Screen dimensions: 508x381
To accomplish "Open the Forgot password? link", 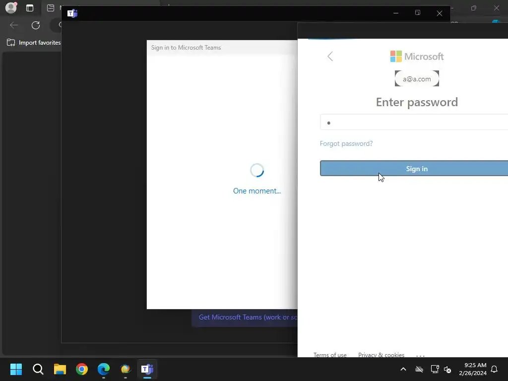I will coord(346,143).
